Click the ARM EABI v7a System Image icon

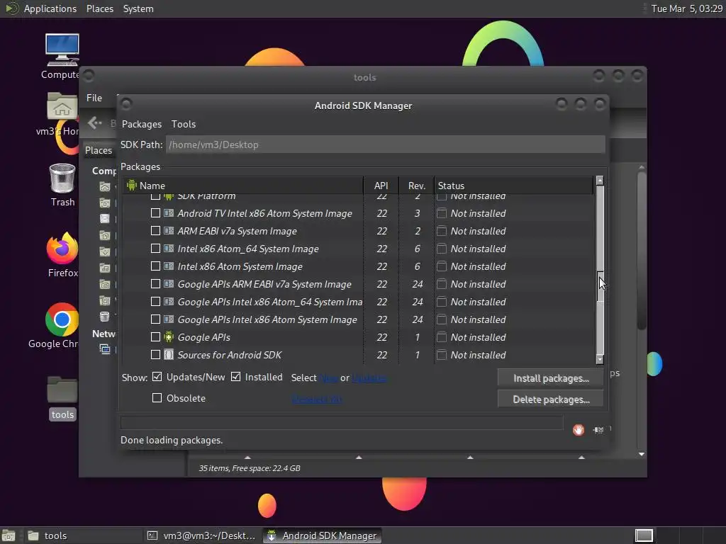pyautogui.click(x=169, y=231)
